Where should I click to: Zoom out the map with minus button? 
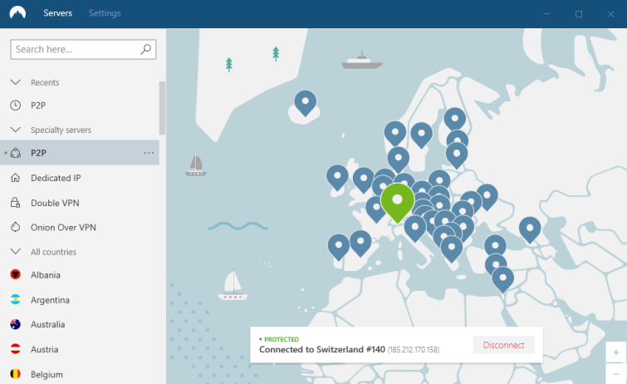pyautogui.click(x=616, y=373)
